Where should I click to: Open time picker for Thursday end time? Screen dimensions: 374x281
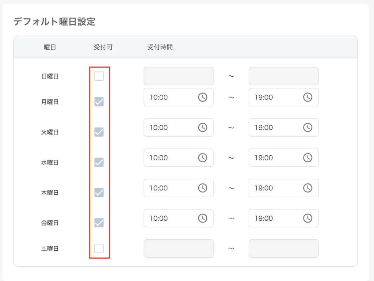click(x=308, y=188)
